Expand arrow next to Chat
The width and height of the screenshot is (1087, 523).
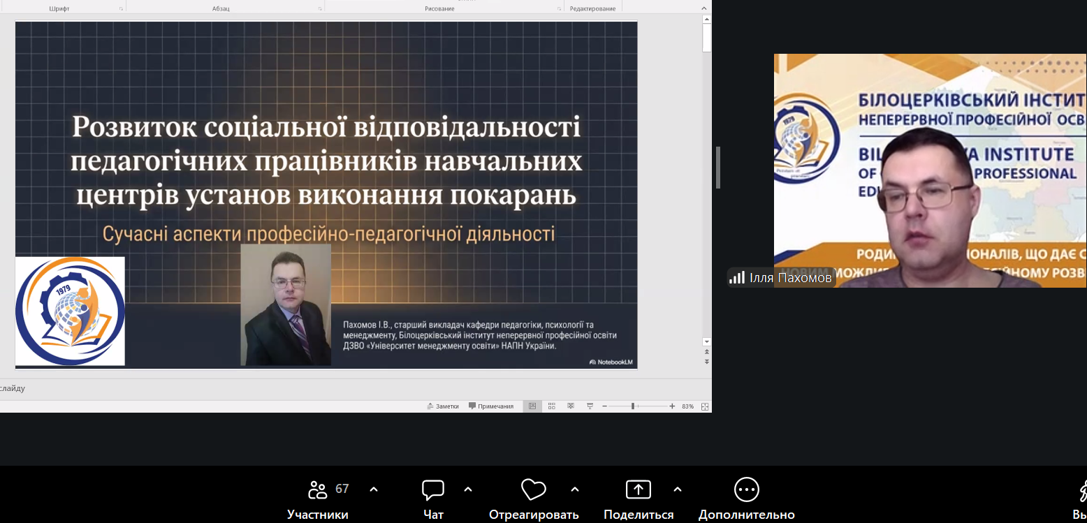point(468,489)
